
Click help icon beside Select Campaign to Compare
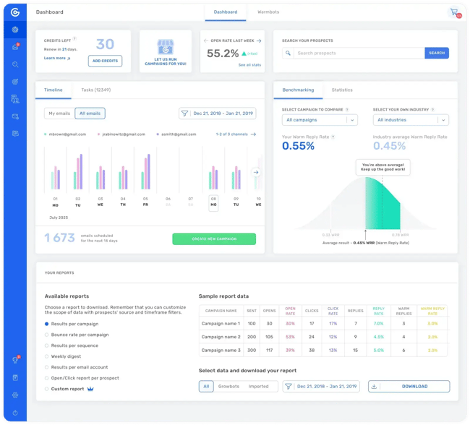click(x=347, y=110)
